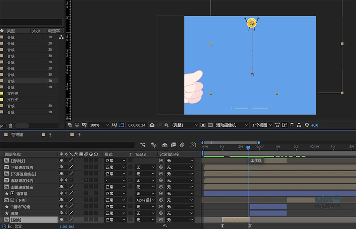Viewport: 356px width, 229px height.
Task: Open the 活动摄像机 camera dropdown
Action: click(x=231, y=125)
